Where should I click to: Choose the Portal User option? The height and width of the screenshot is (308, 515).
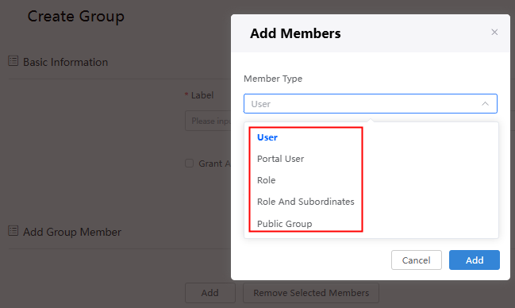click(x=280, y=159)
